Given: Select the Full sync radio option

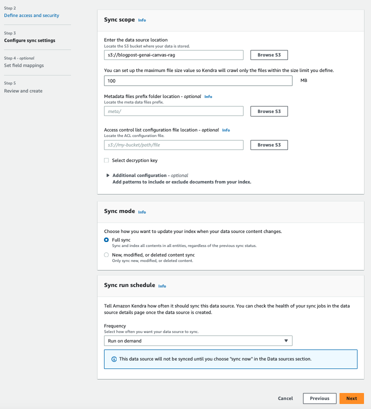Looking at the screenshot, I should click(x=106, y=240).
